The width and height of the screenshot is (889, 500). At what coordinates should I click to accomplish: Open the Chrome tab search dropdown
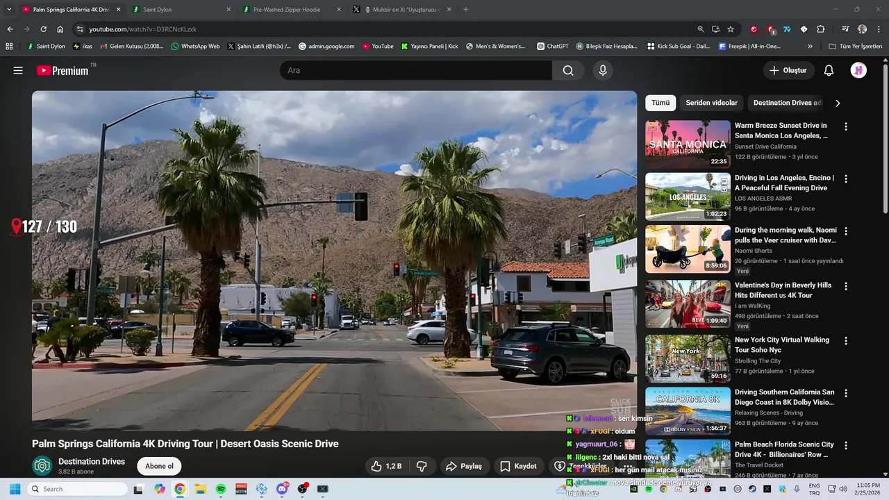(9, 10)
